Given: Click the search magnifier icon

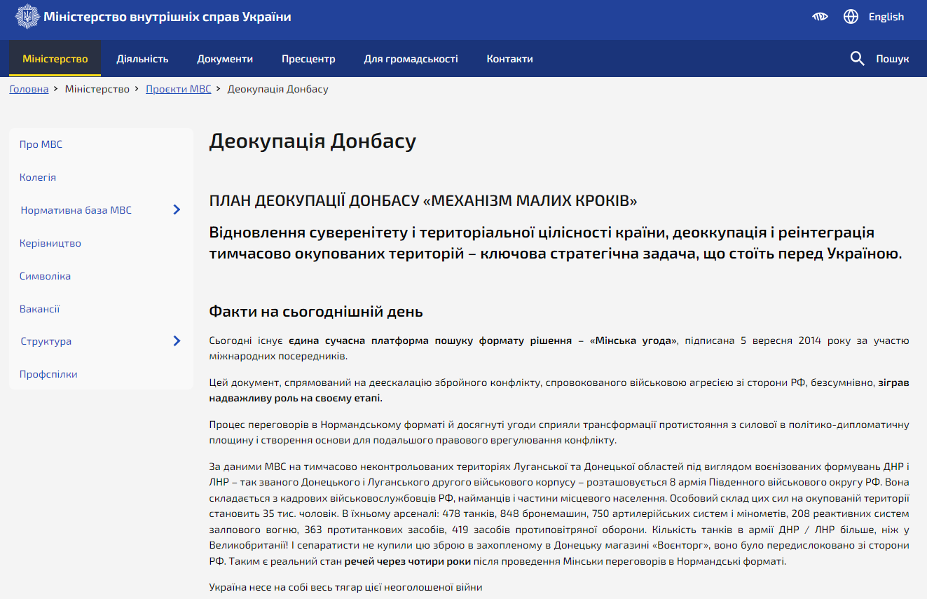Looking at the screenshot, I should (858, 59).
